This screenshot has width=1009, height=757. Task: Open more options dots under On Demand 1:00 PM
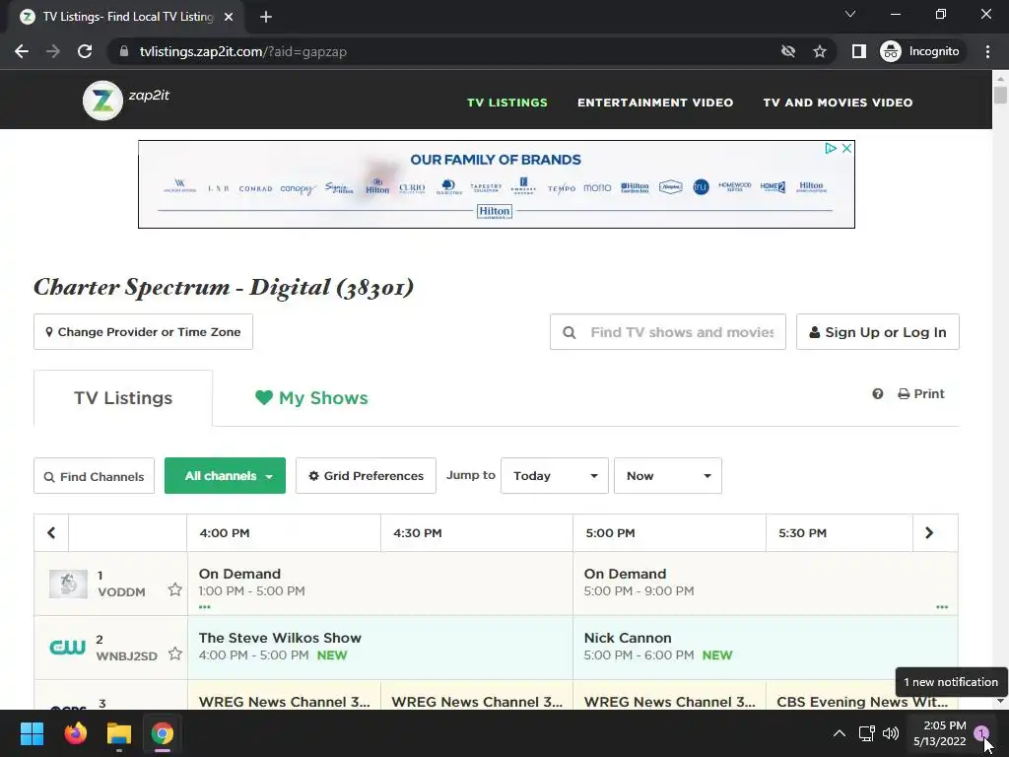pos(205,607)
